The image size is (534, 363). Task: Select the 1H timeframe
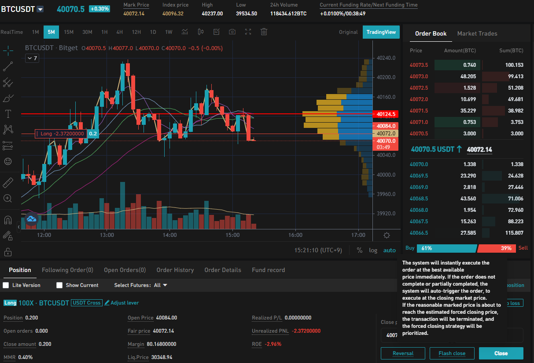pyautogui.click(x=104, y=32)
